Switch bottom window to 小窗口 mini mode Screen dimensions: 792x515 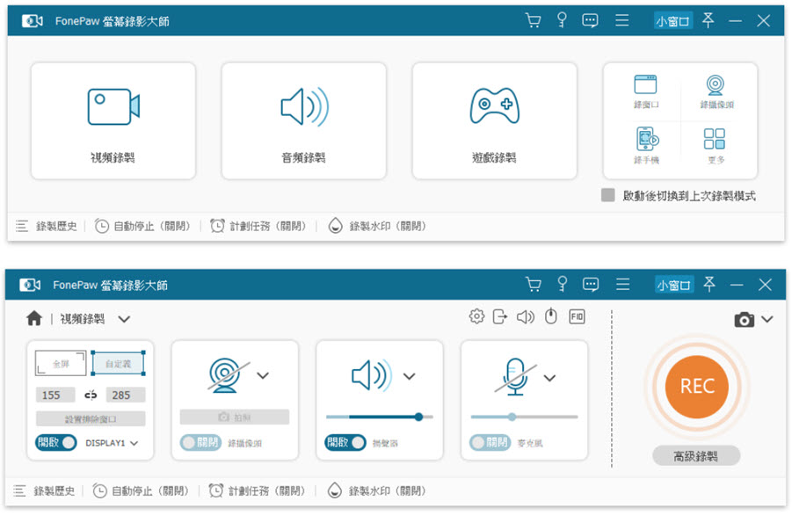point(673,285)
